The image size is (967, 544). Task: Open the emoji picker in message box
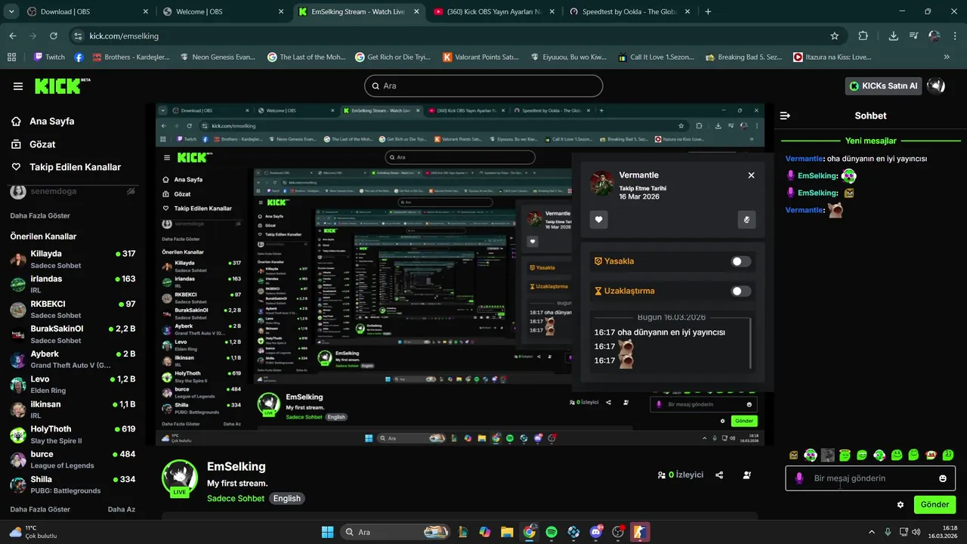click(943, 478)
